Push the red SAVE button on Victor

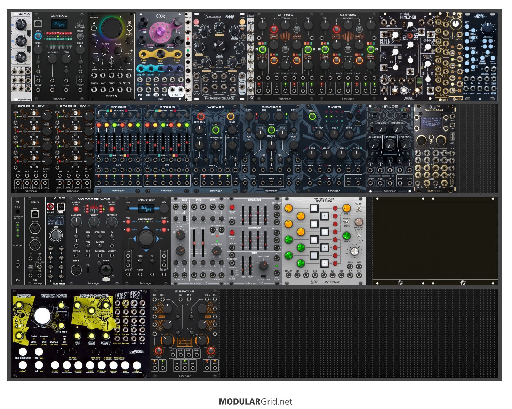[163, 221]
